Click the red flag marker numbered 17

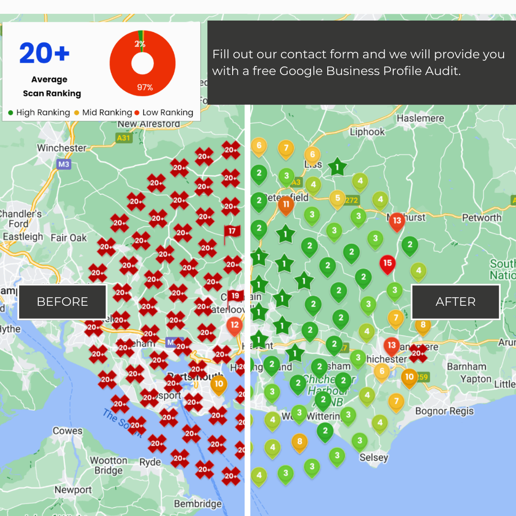point(232,232)
